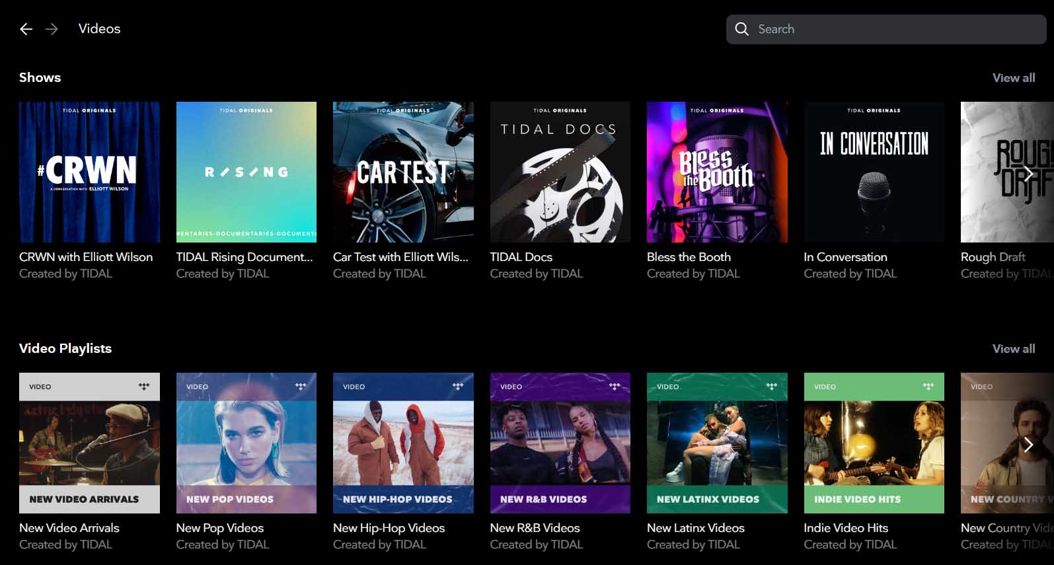This screenshot has height=565, width=1054.
Task: Click Created by TIDAL under Bless the Booth
Action: coord(693,274)
